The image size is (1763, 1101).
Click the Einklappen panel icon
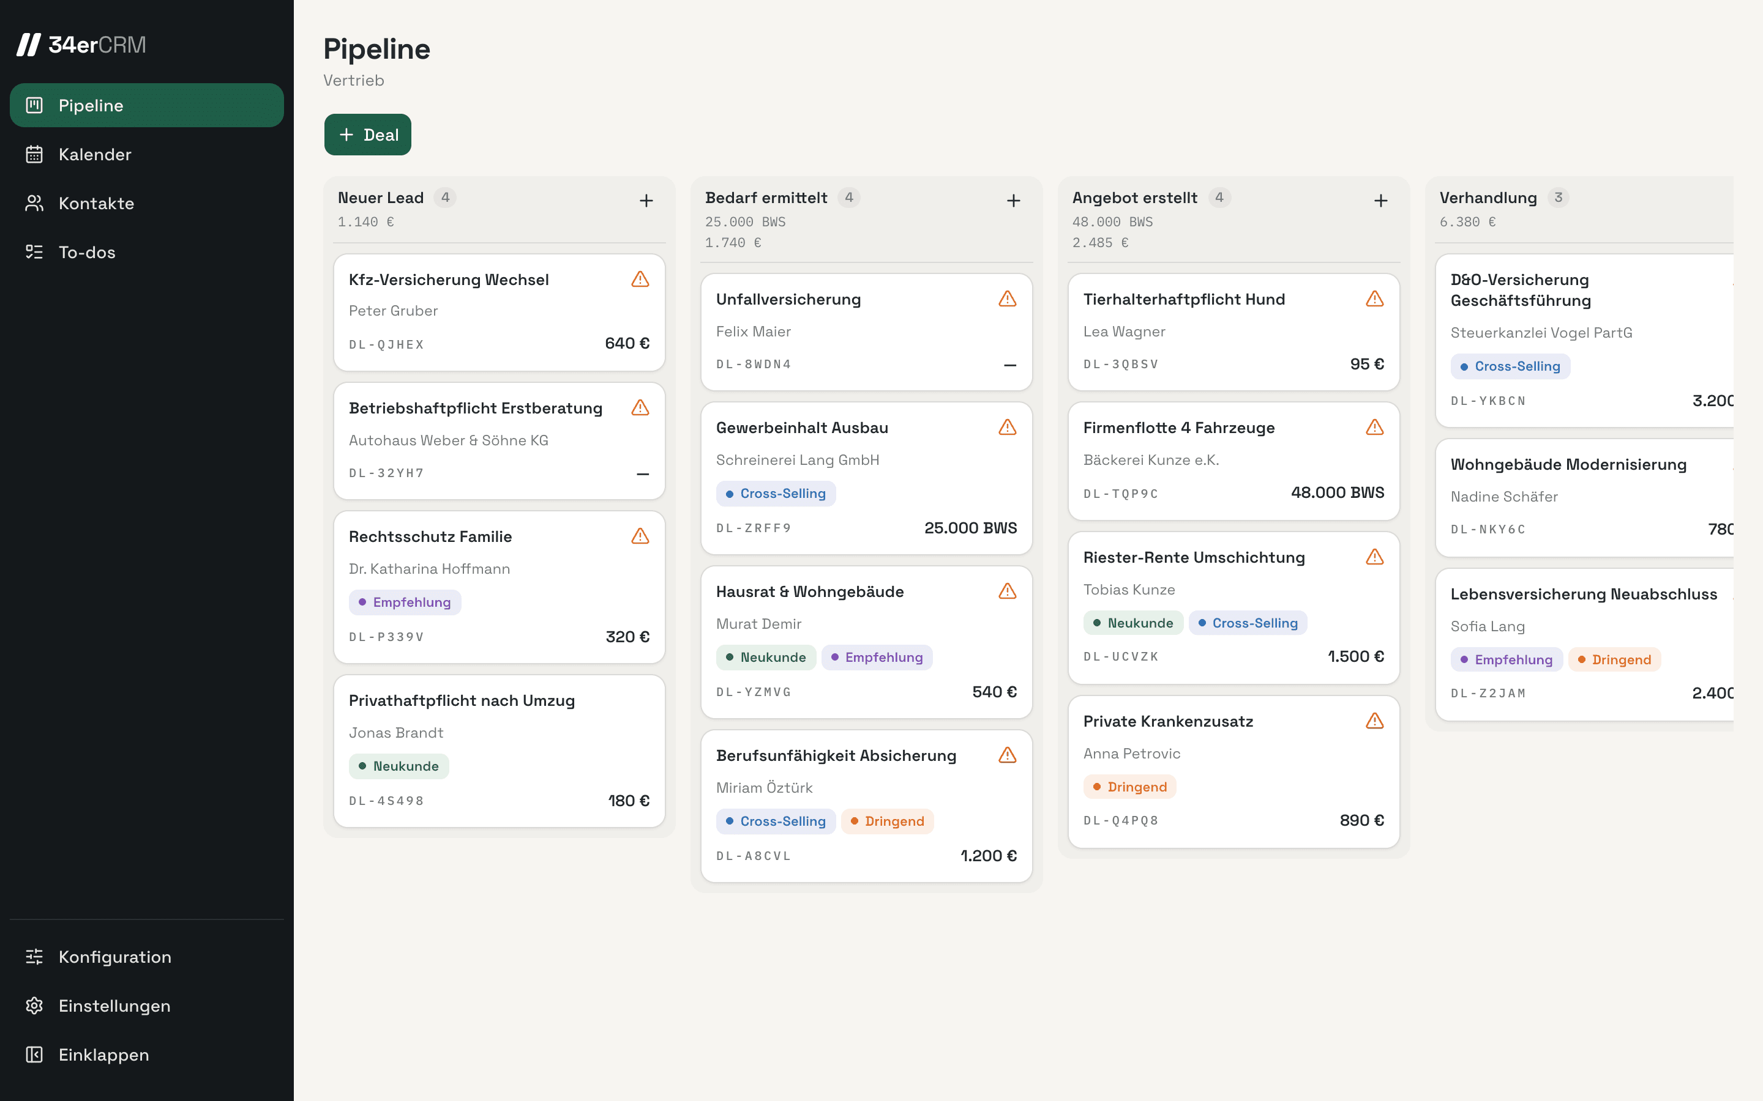[34, 1055]
